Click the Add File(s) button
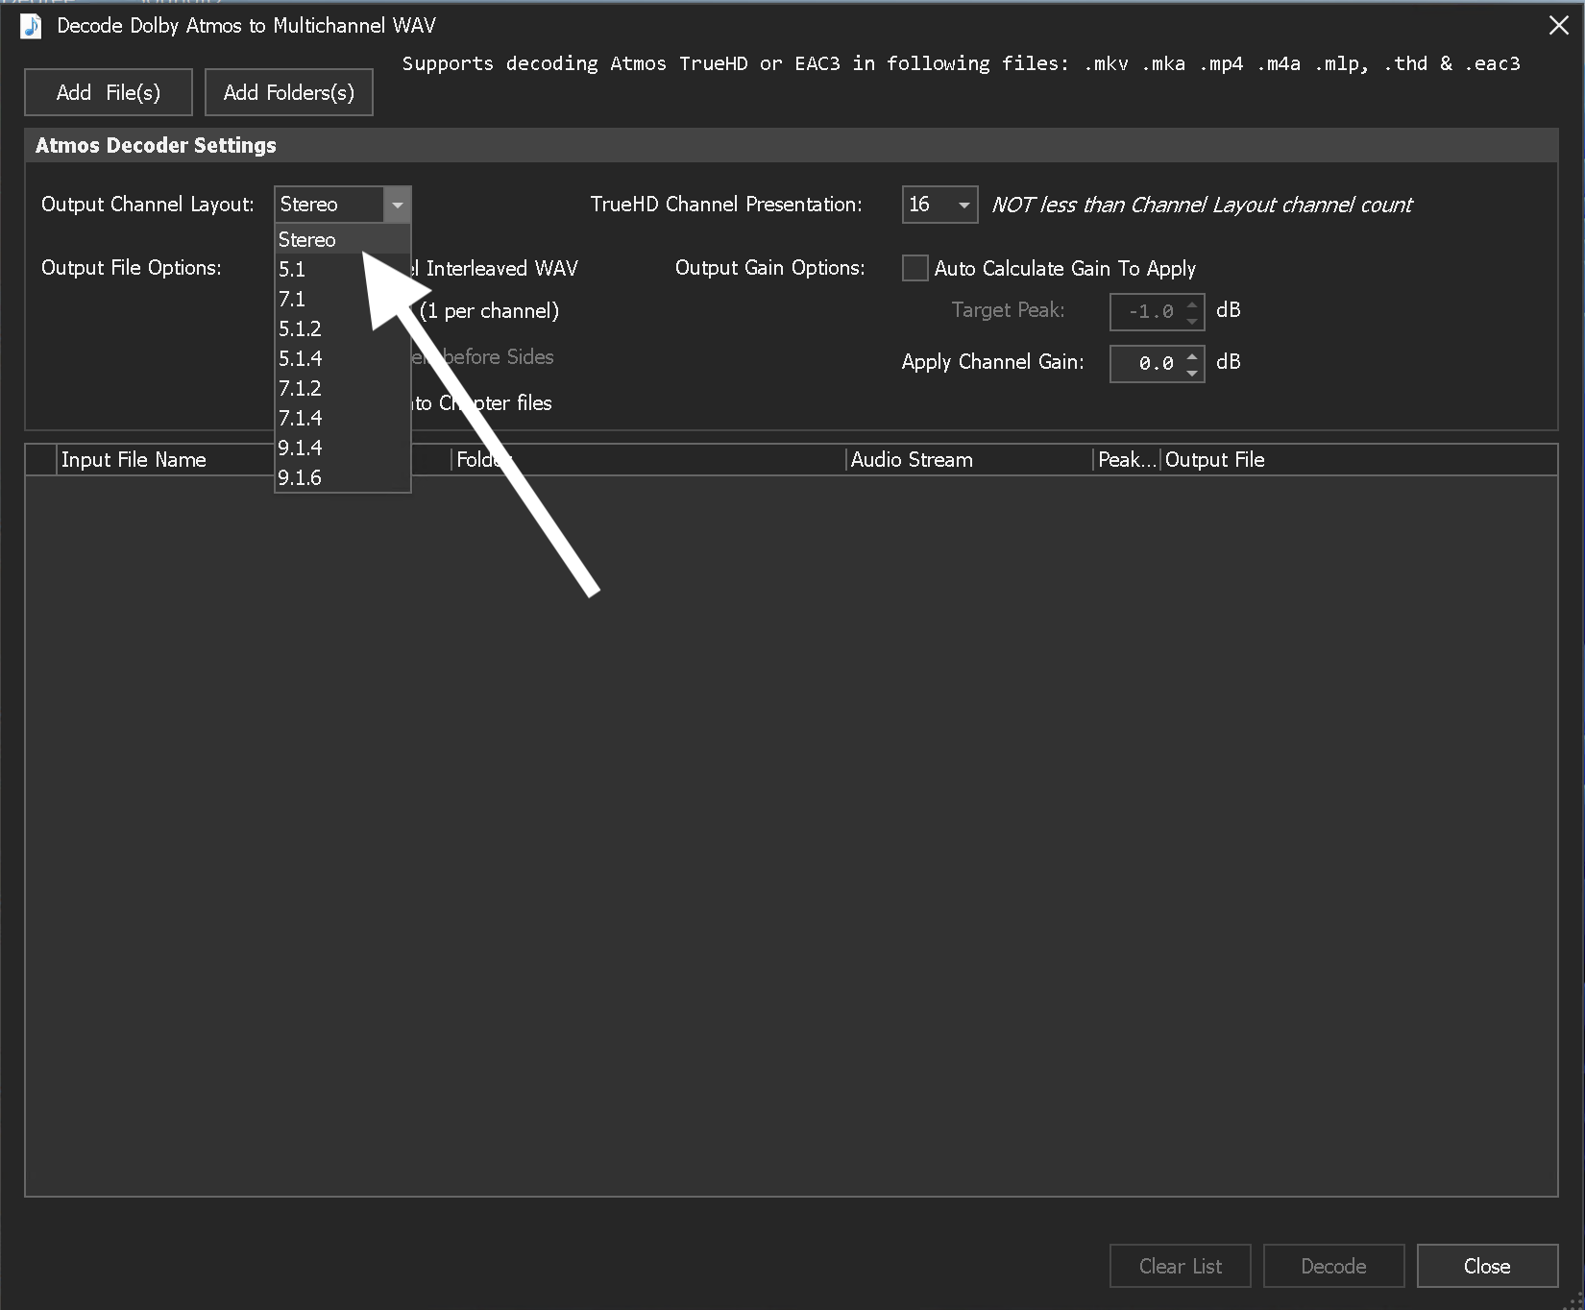This screenshot has width=1585, height=1310. point(109,92)
